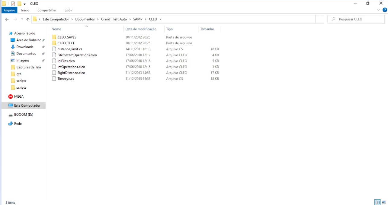The image size is (388, 205).
Task: Open Documentos in the sidebar
Action: click(26, 54)
